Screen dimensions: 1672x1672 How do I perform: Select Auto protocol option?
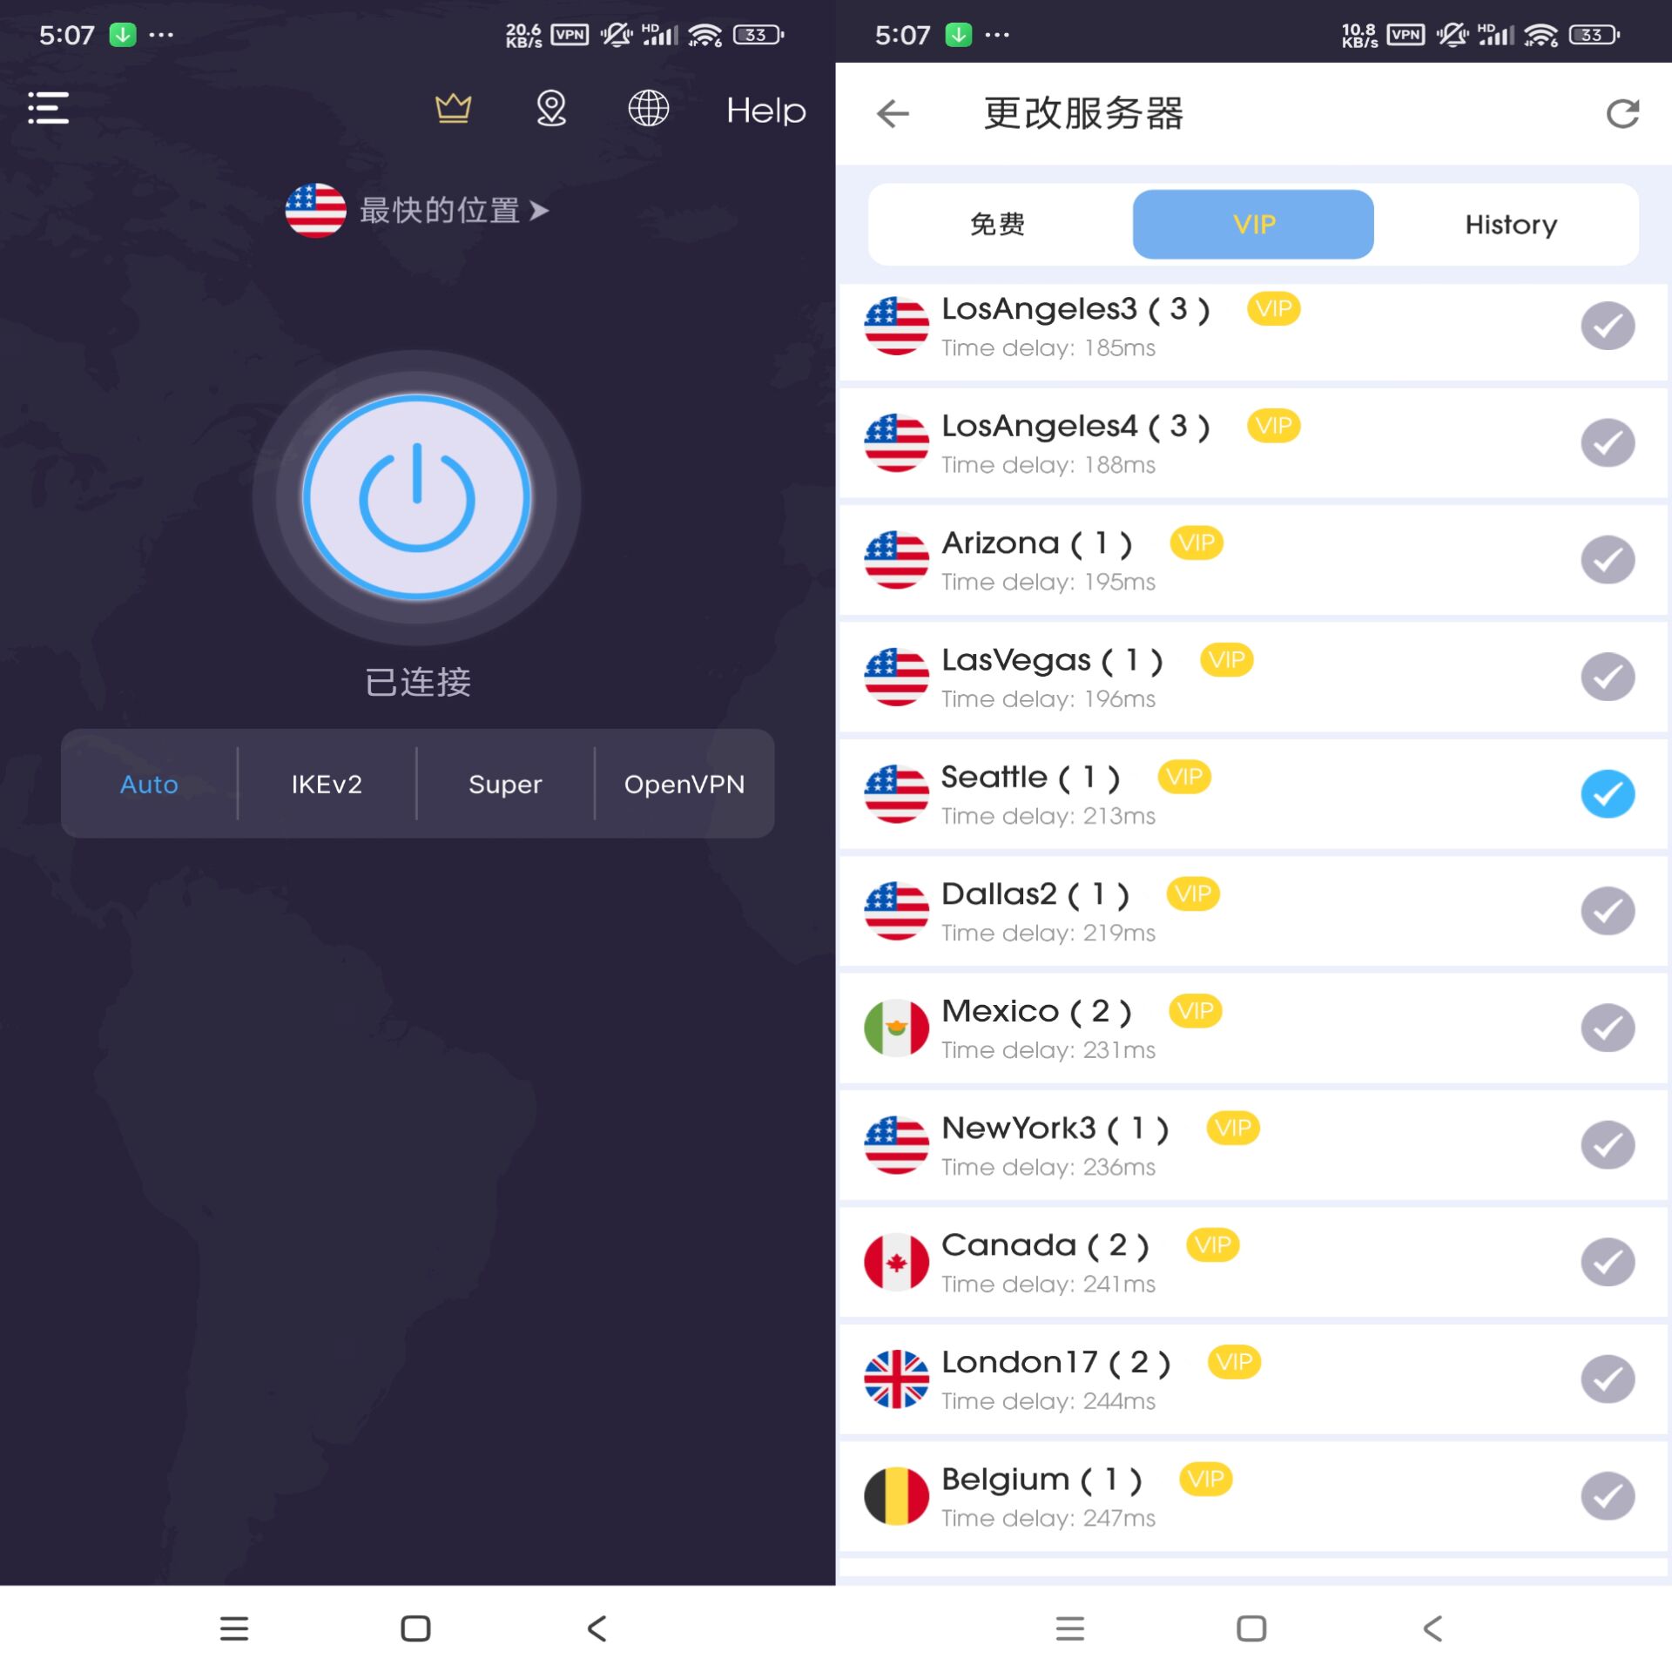[149, 784]
